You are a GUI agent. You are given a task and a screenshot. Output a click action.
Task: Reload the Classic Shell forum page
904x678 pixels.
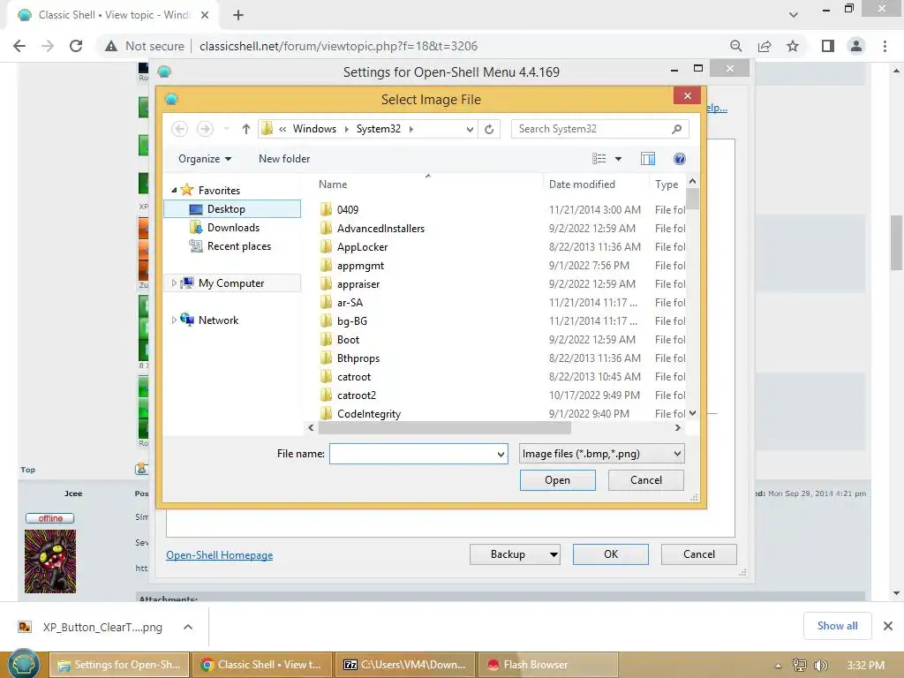76,46
